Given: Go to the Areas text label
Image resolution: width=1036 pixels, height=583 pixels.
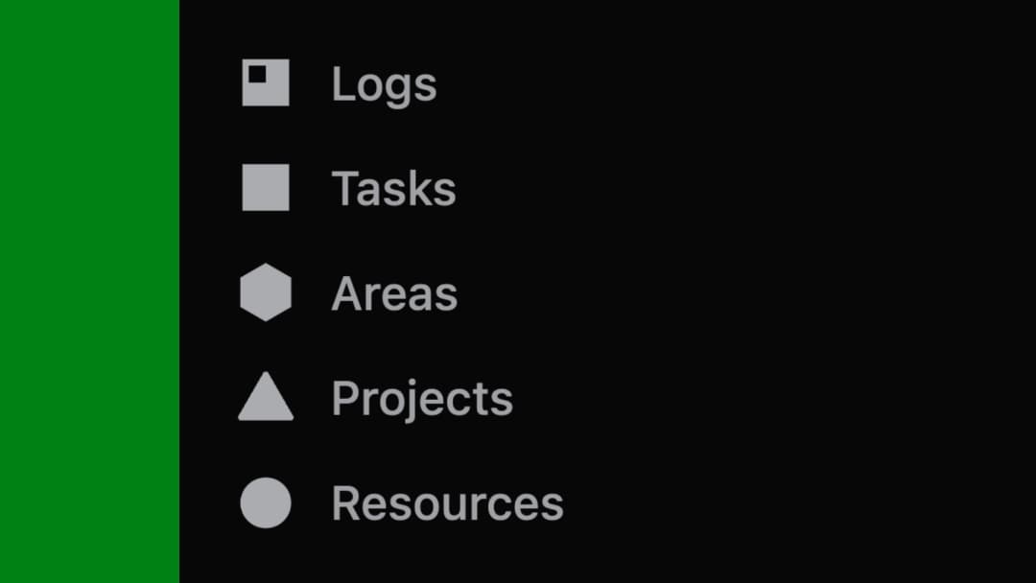Looking at the screenshot, I should (x=394, y=293).
